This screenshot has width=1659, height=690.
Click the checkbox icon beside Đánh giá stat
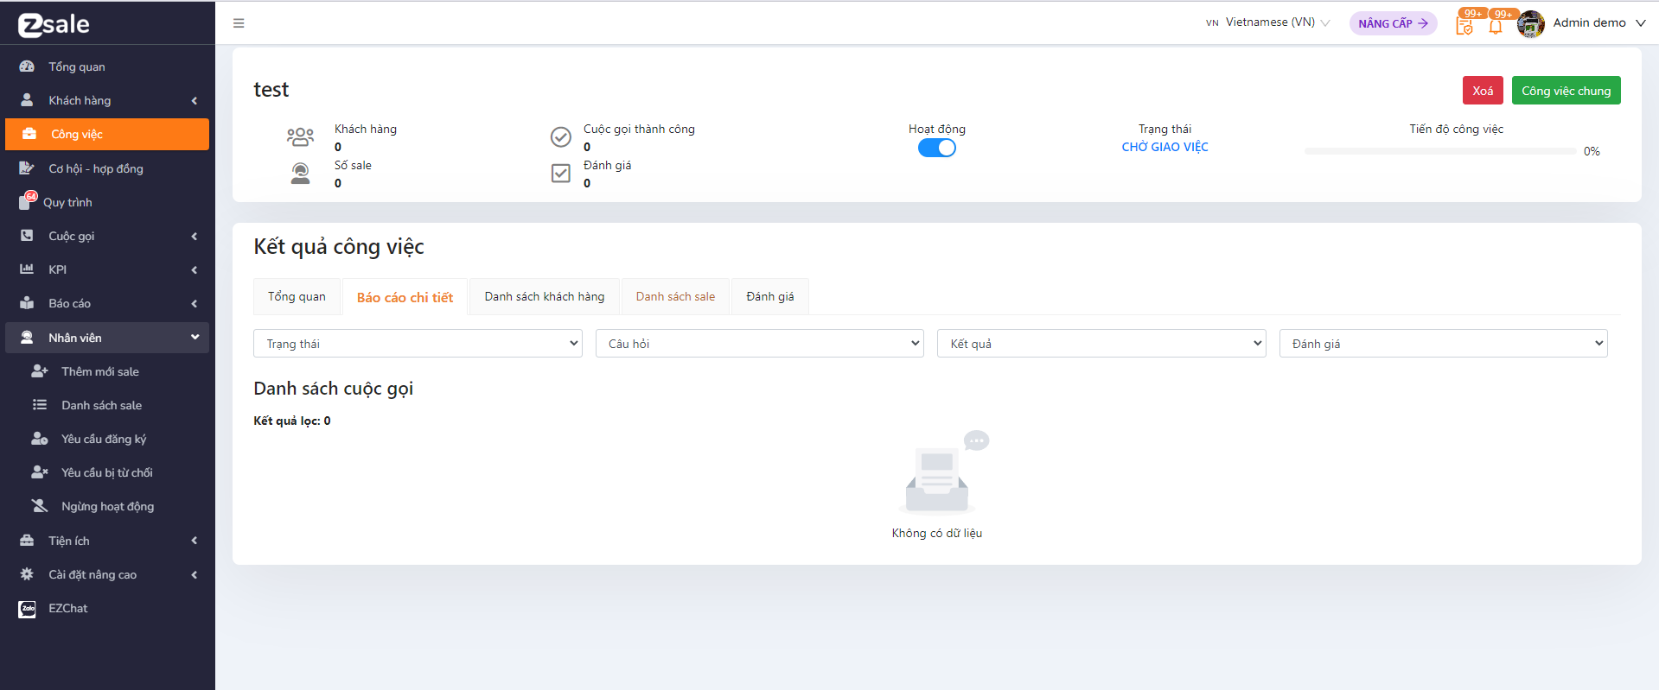[x=561, y=174]
